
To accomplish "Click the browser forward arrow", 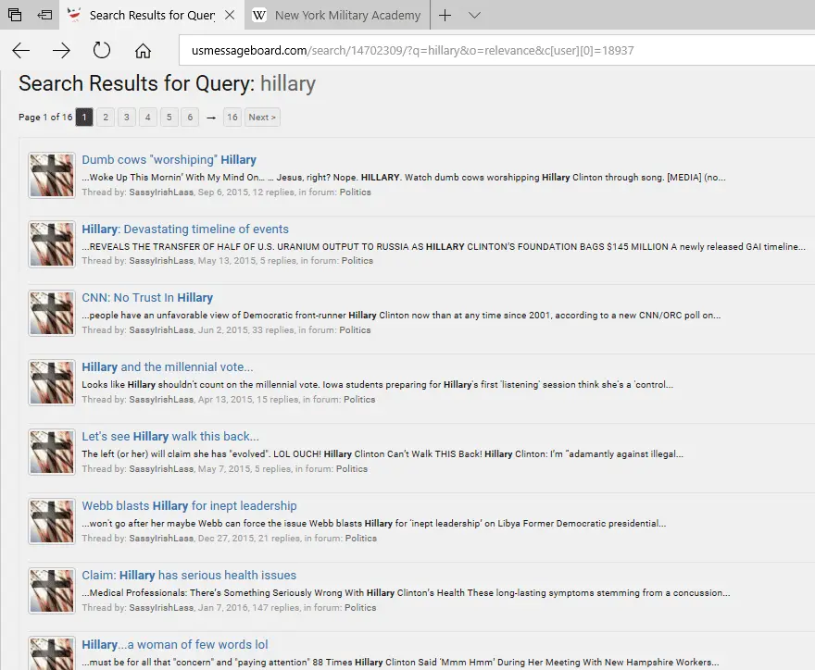I will 61,50.
